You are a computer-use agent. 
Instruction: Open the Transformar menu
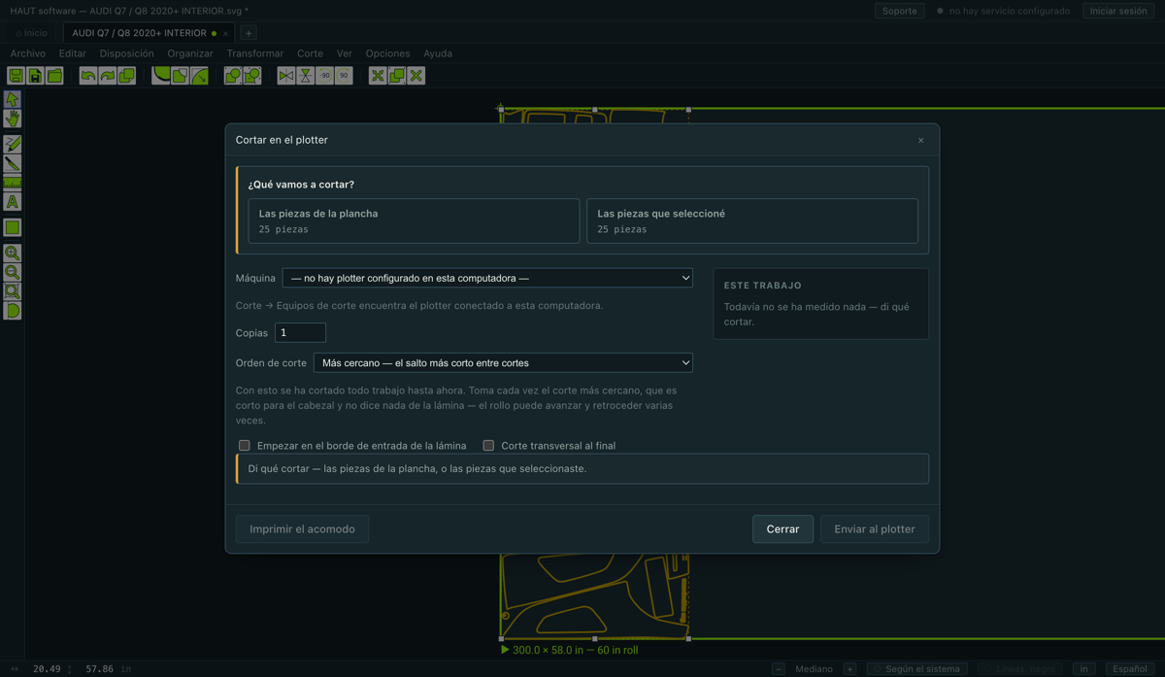click(x=255, y=53)
